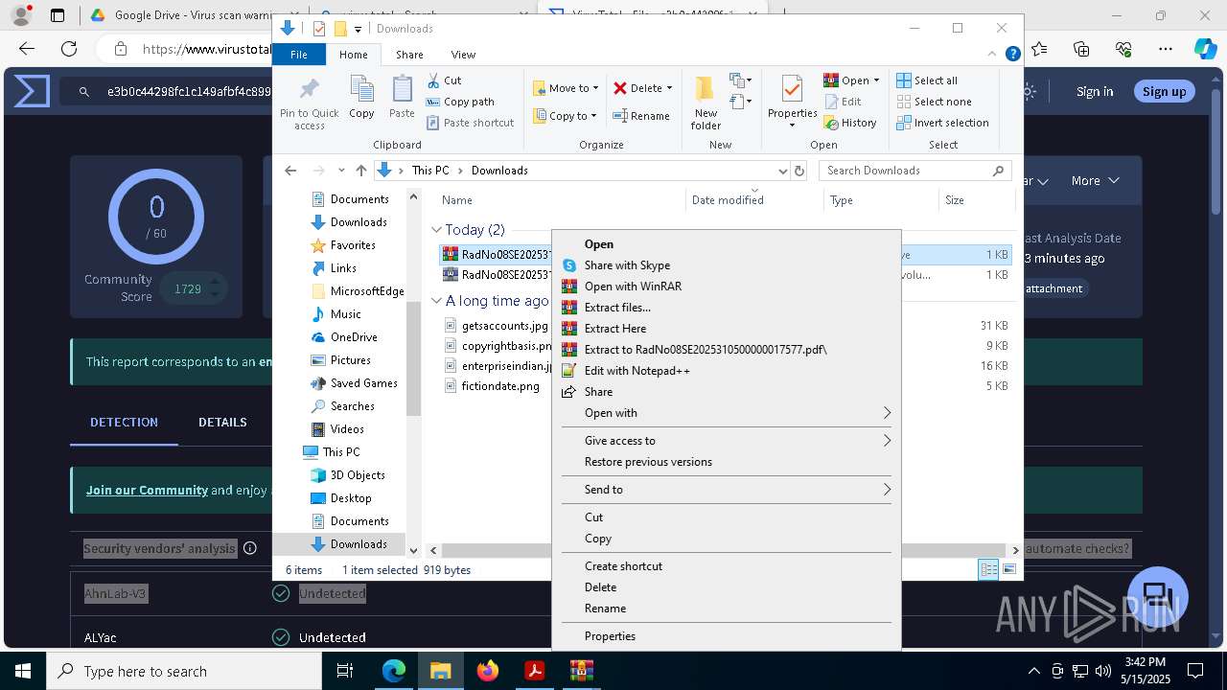Click the Search Downloads field
This screenshot has height=690, width=1227.
coord(914,171)
